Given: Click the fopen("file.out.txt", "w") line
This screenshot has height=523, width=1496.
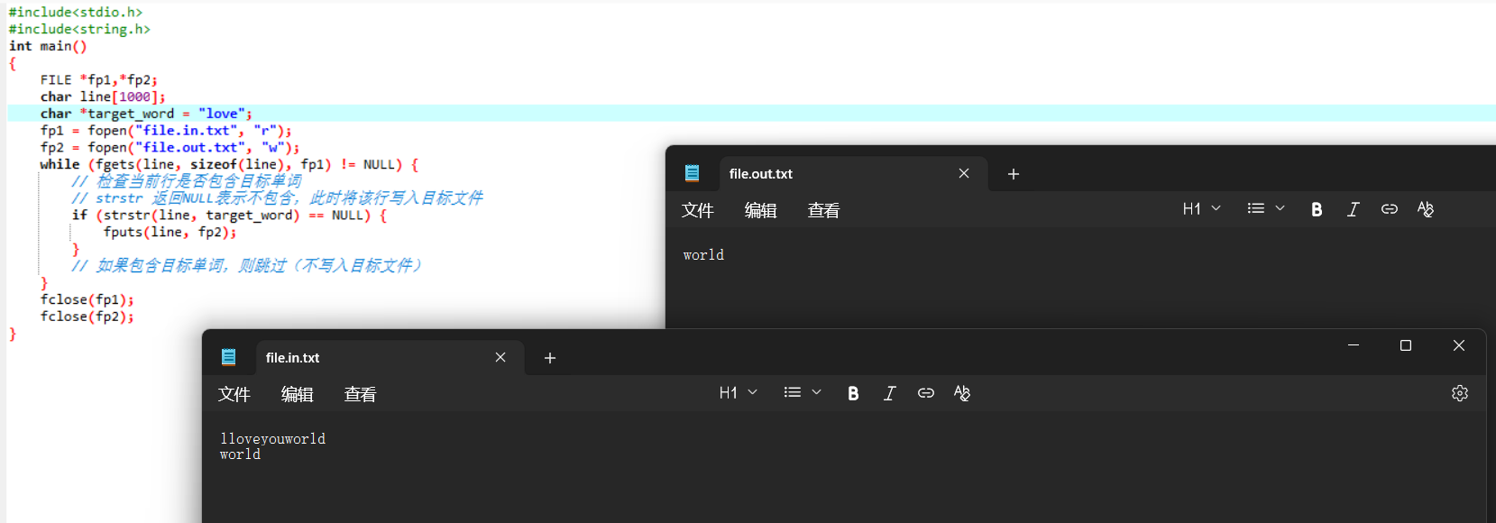Looking at the screenshot, I should [x=170, y=147].
